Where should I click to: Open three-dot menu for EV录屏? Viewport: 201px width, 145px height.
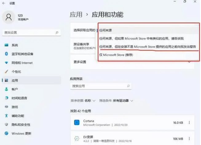[x=189, y=139]
